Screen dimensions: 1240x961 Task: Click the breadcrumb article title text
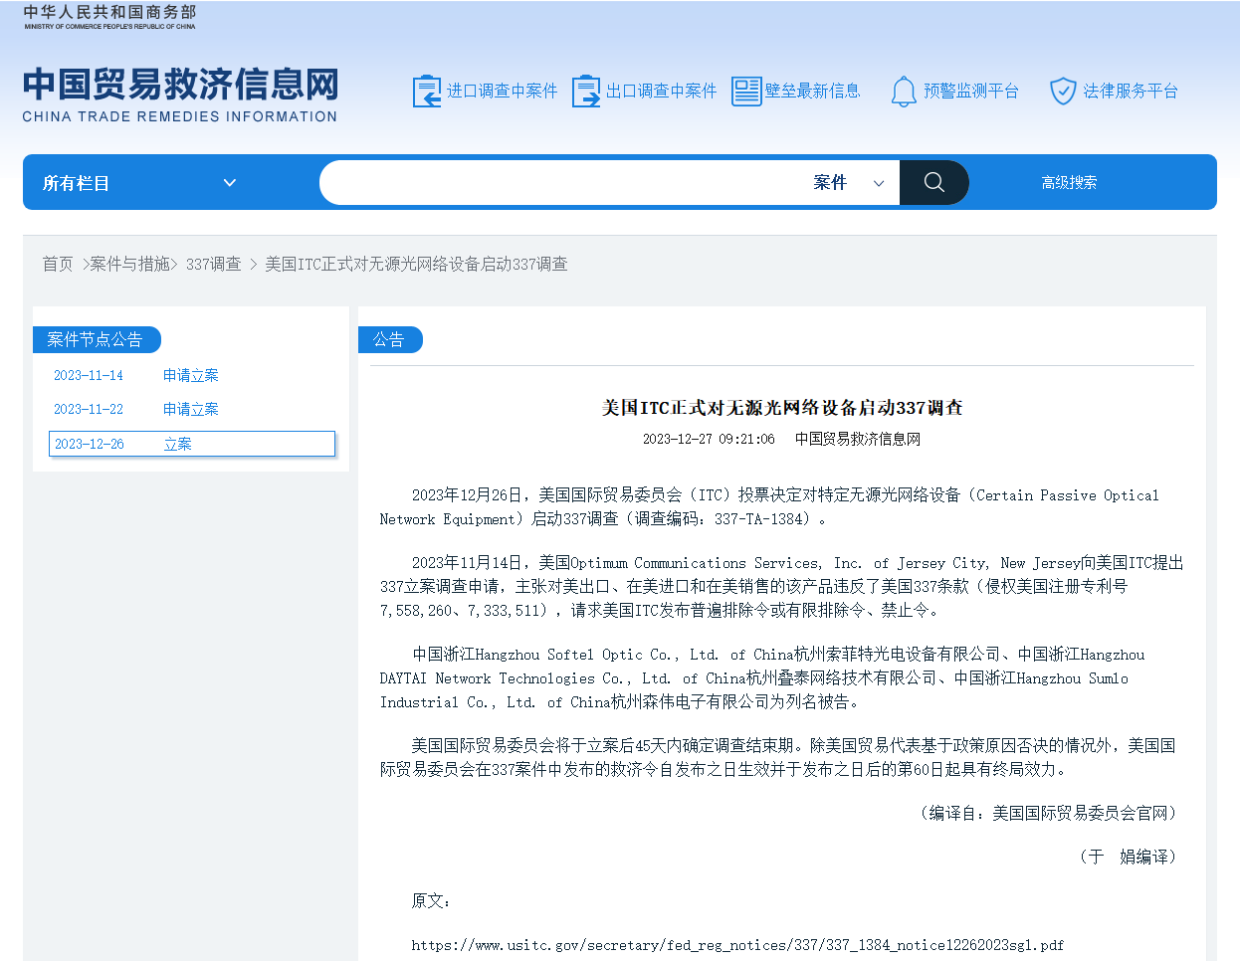[x=416, y=264]
